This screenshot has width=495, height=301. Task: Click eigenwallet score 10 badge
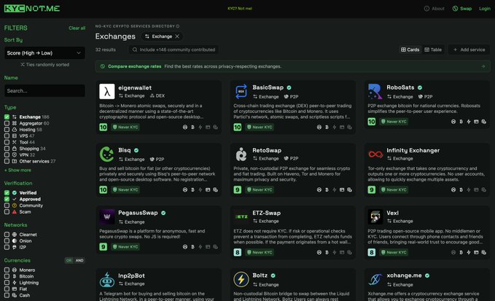click(x=104, y=127)
